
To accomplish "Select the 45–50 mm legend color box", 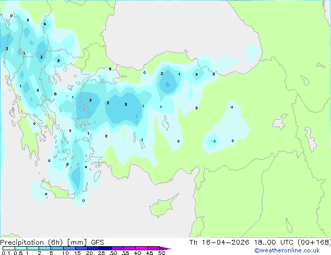I will (153, 248).
